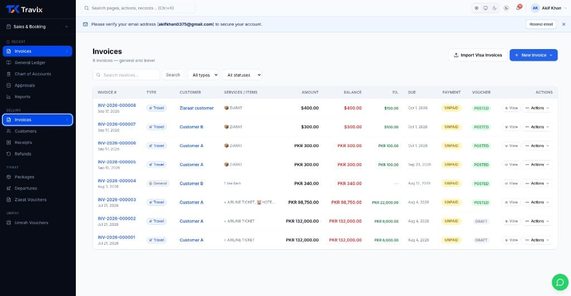Click the Umrah Vouchers sidebar icon
The height and width of the screenshot is (296, 571).
(x=9, y=222)
